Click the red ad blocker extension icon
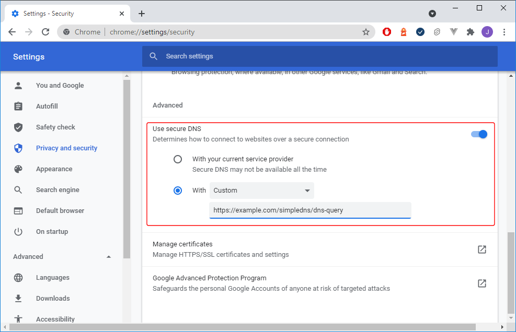 (x=387, y=32)
